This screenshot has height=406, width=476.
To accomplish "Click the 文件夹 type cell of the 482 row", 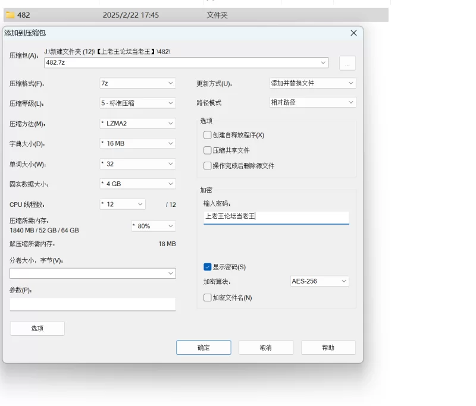I will [217, 15].
